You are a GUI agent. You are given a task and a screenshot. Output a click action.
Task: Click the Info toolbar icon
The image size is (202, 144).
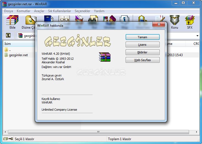(124, 18)
